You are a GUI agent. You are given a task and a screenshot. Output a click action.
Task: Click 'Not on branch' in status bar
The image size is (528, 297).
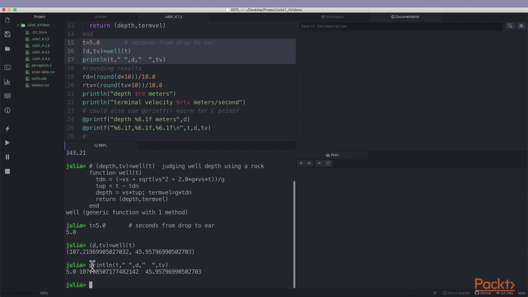point(456,293)
